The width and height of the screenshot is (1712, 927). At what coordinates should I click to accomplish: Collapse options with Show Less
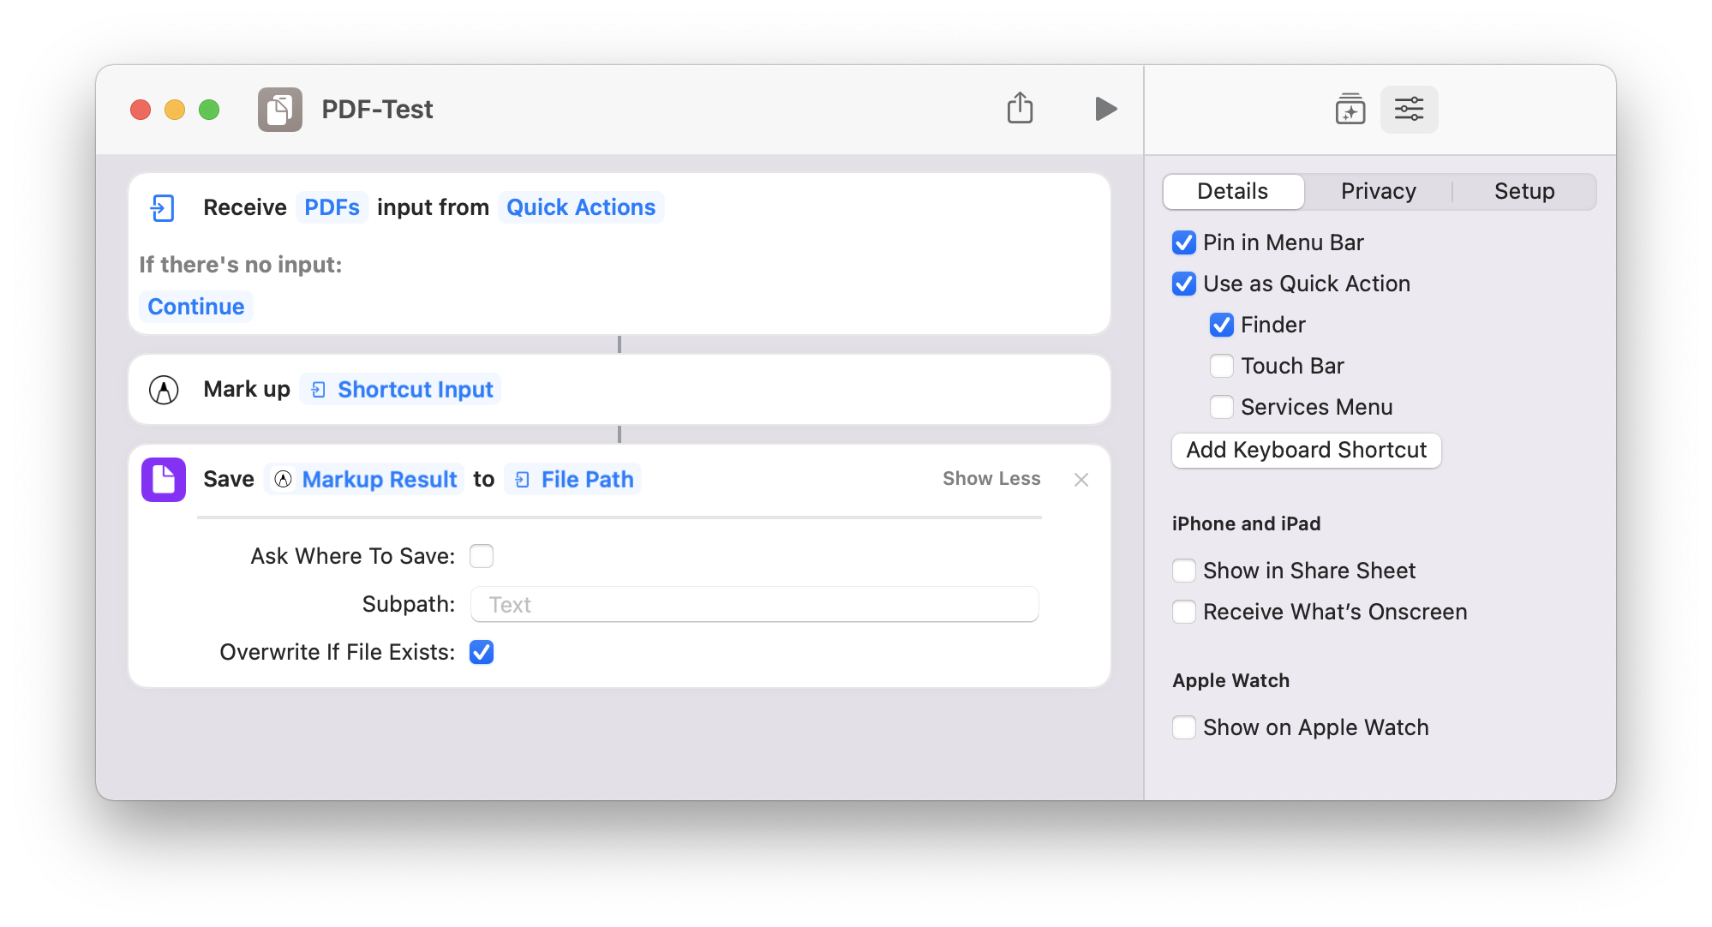(991, 479)
